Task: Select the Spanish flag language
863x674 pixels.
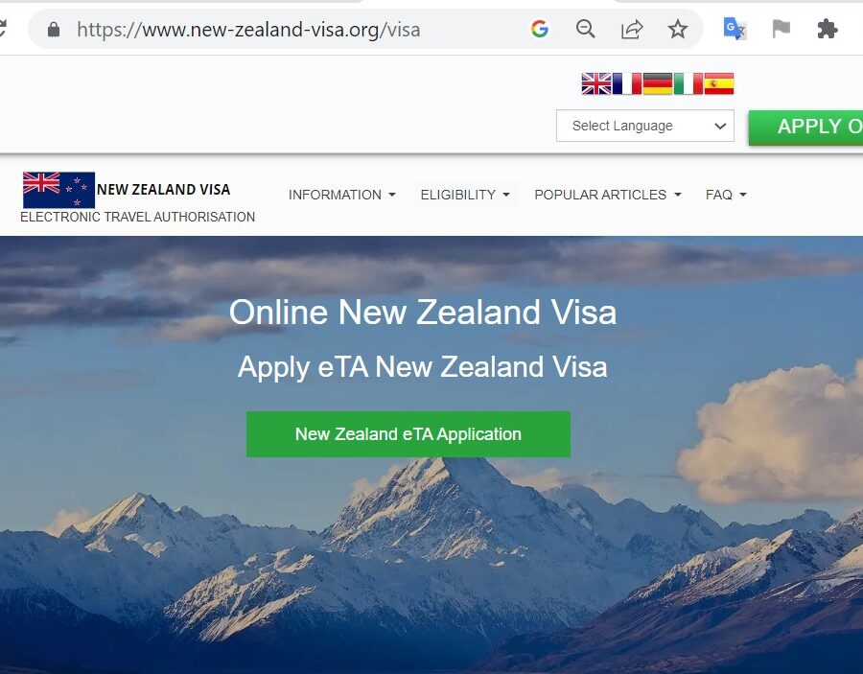Action: [x=719, y=83]
